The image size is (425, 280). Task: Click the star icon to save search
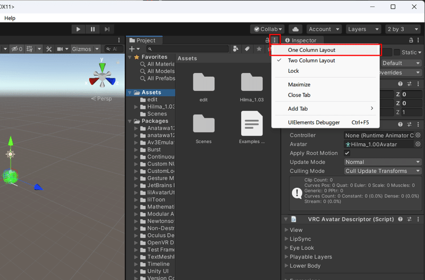point(259,49)
